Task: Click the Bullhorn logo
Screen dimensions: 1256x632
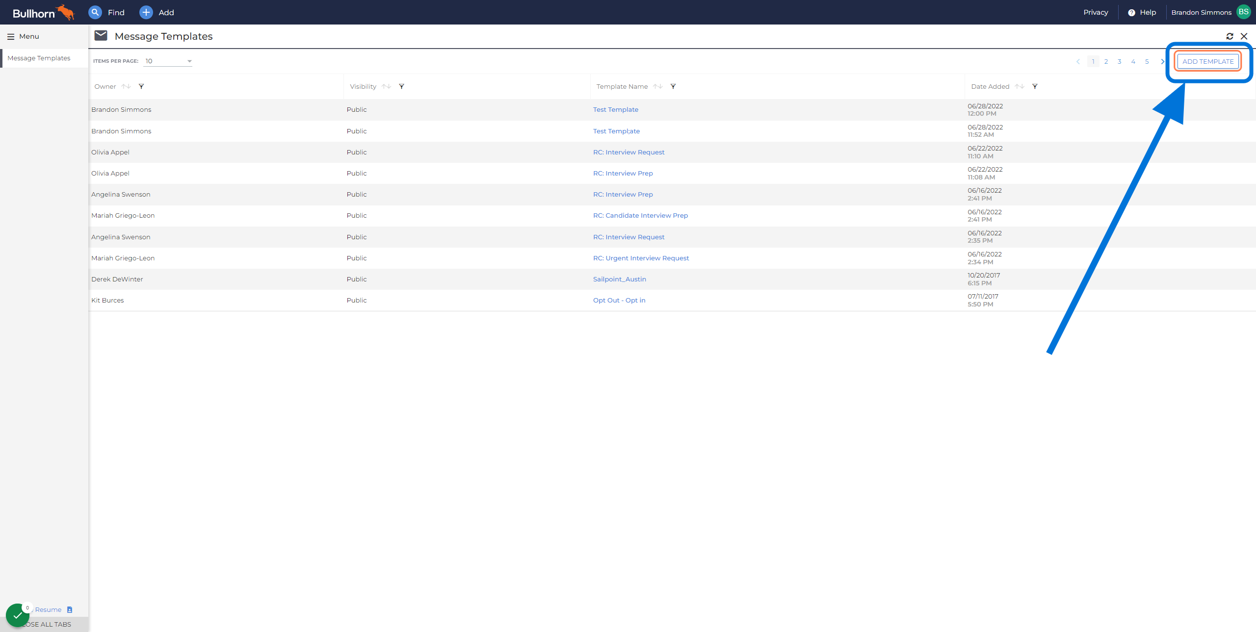Action: [x=43, y=12]
